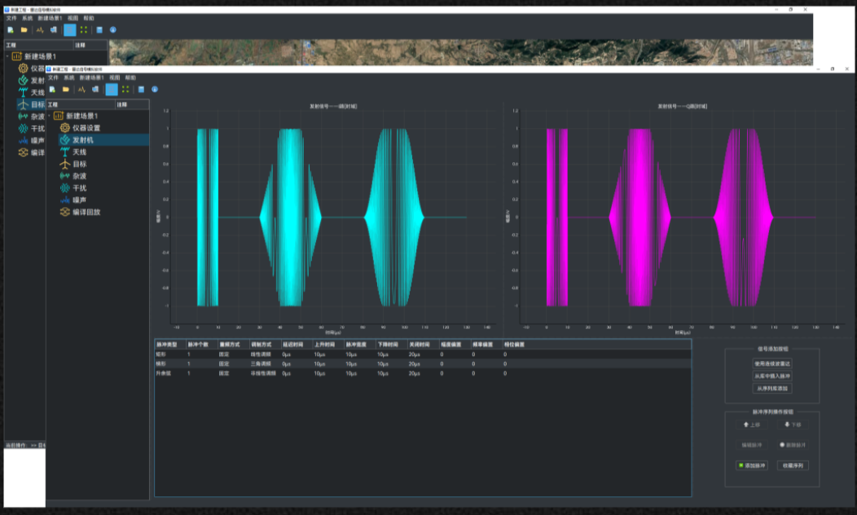Click monitor icon in back window toolbar

[x=54, y=29]
